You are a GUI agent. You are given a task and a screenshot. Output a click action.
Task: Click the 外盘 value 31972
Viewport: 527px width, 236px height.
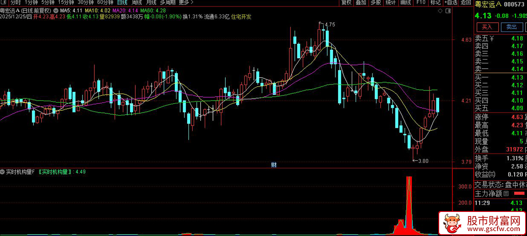515,150
